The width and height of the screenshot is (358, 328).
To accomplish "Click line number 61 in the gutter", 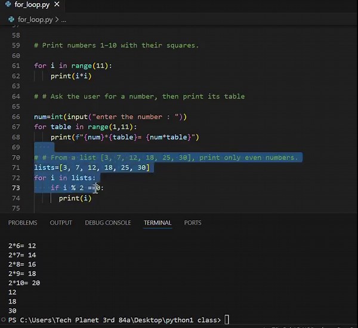I will click(x=16, y=66).
